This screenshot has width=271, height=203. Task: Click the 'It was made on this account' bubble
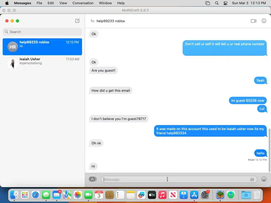[210, 131]
